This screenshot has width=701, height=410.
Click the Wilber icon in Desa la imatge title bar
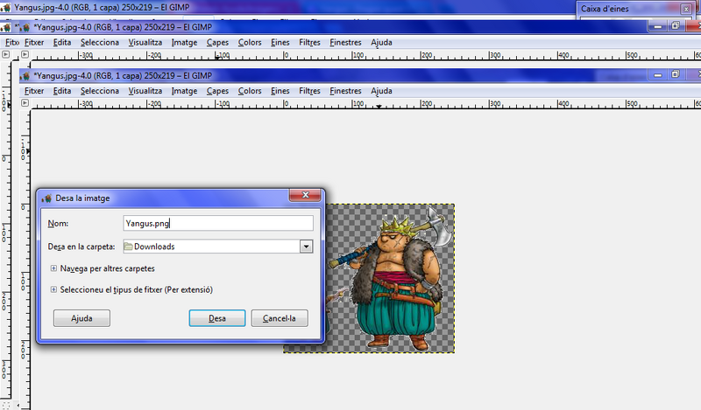pos(46,198)
